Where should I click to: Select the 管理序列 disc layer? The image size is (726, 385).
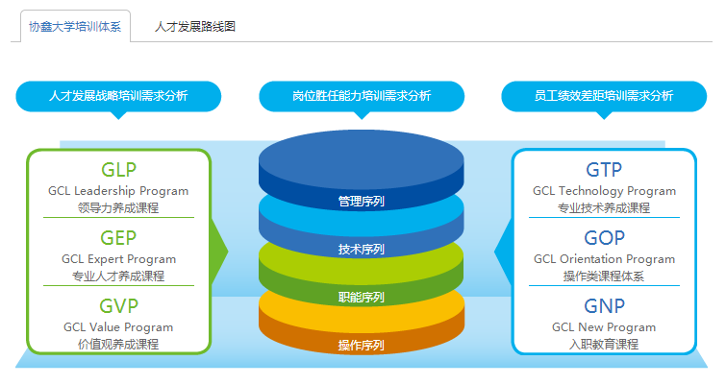362,169
